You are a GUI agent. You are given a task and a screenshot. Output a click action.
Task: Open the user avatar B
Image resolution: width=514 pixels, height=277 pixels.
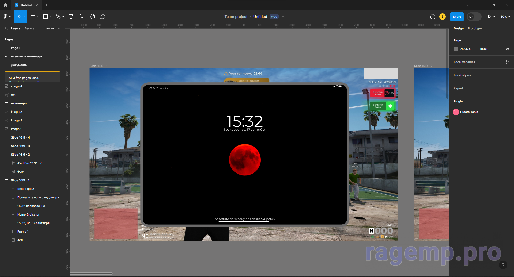click(442, 17)
